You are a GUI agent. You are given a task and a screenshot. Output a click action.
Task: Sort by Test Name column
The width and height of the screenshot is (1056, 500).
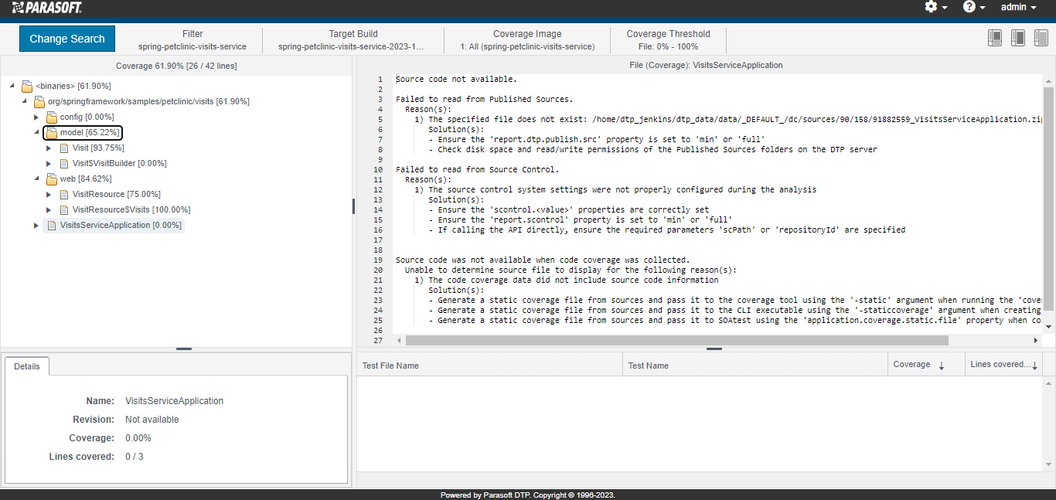tap(755, 365)
